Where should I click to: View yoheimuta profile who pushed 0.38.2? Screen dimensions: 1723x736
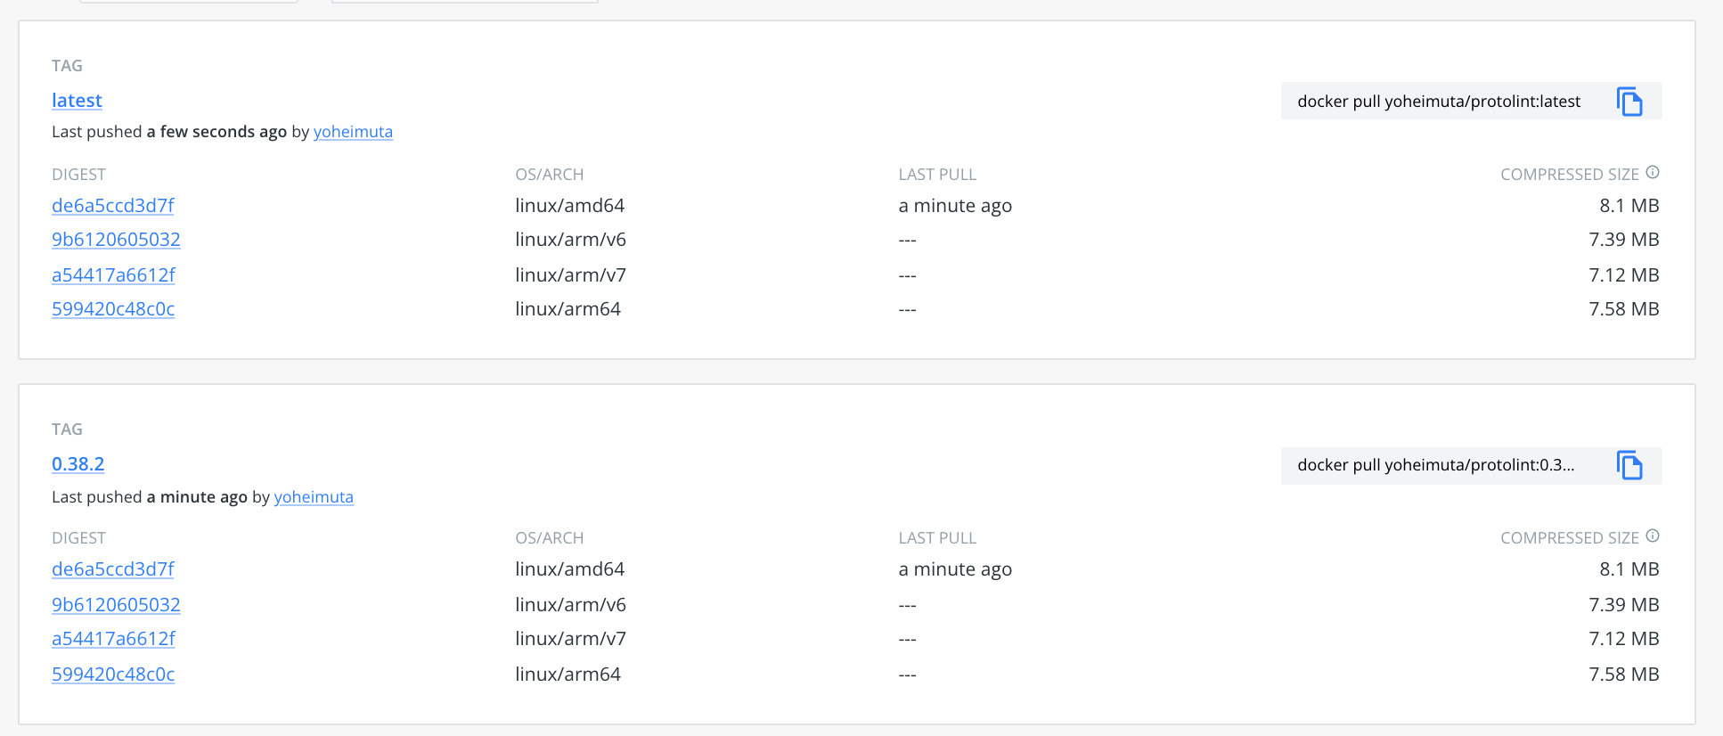[314, 496]
